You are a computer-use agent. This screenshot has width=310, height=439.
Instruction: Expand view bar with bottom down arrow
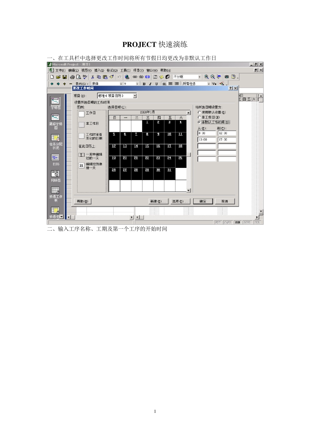(x=62, y=217)
